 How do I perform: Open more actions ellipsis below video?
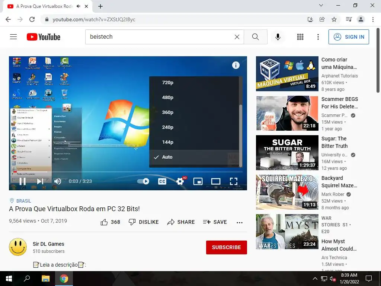[240, 223]
